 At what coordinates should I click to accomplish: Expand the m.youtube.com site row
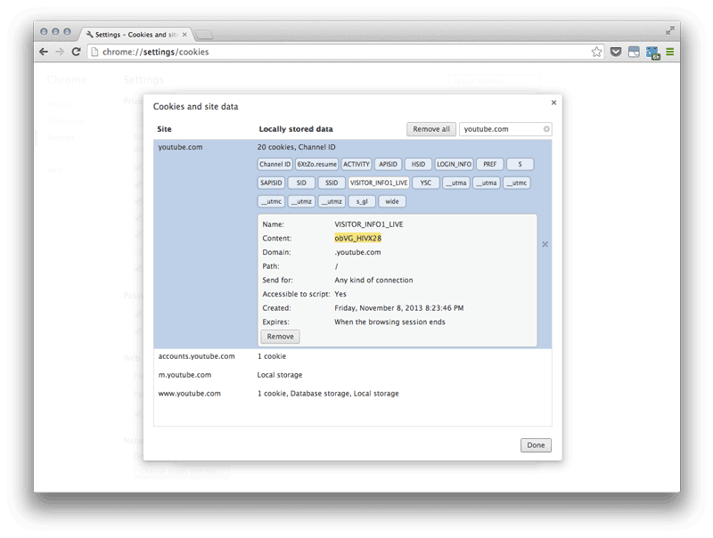[352, 375]
